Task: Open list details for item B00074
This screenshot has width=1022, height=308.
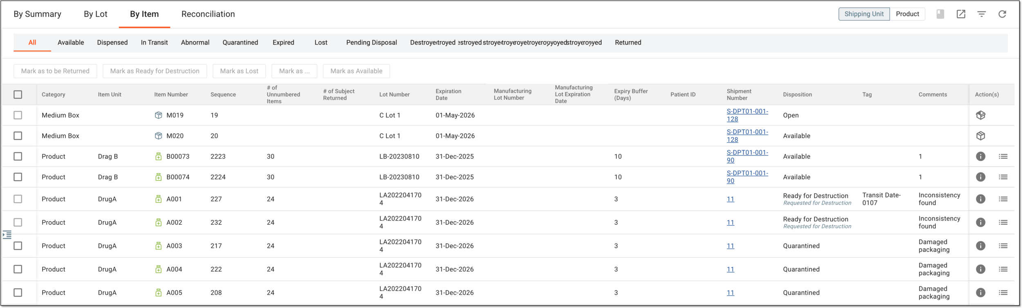Action: tap(1003, 177)
